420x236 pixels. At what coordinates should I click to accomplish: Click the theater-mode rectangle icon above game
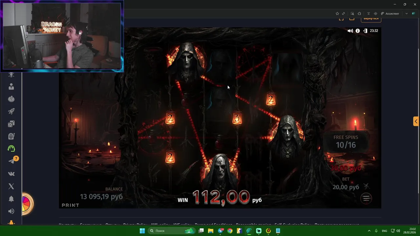point(352,19)
